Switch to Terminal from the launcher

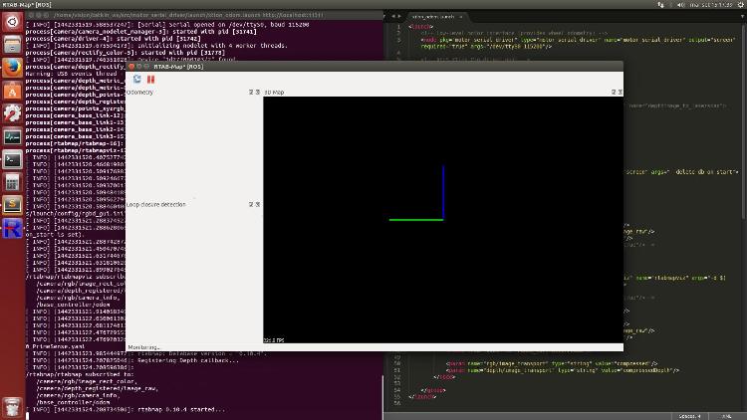pos(12,159)
